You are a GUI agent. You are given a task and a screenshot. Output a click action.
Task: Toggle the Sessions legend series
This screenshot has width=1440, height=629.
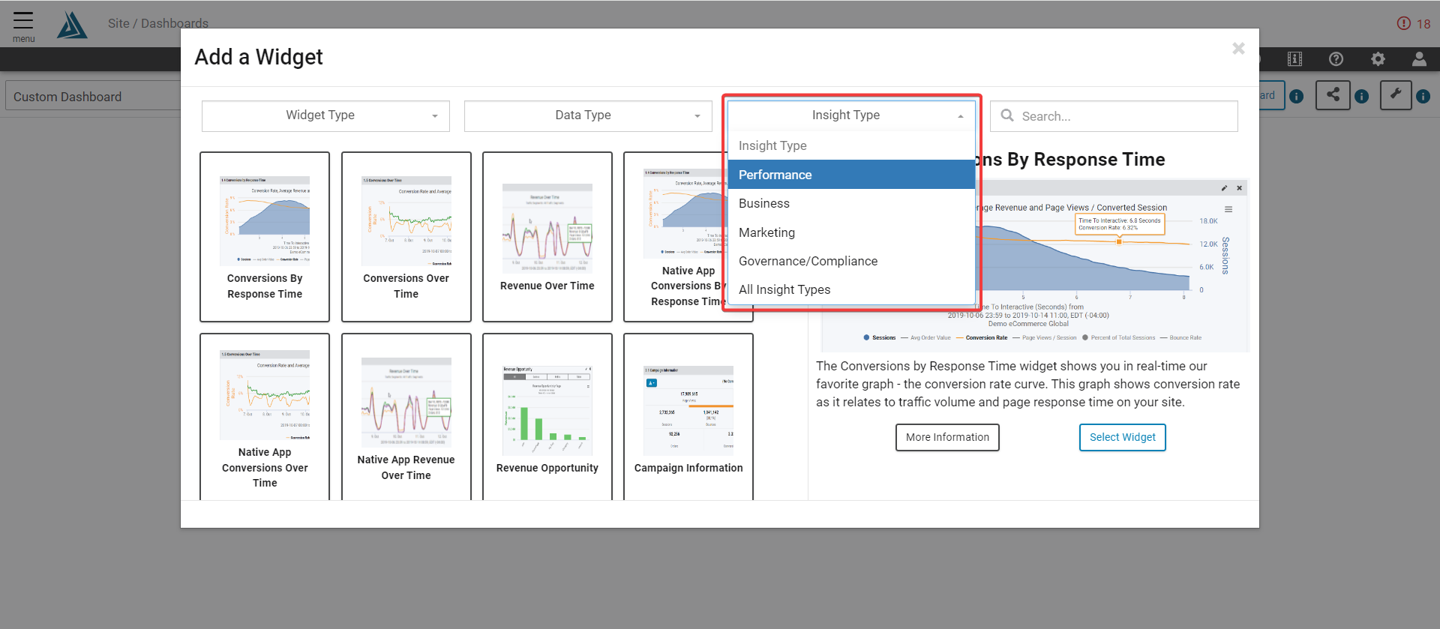point(880,338)
